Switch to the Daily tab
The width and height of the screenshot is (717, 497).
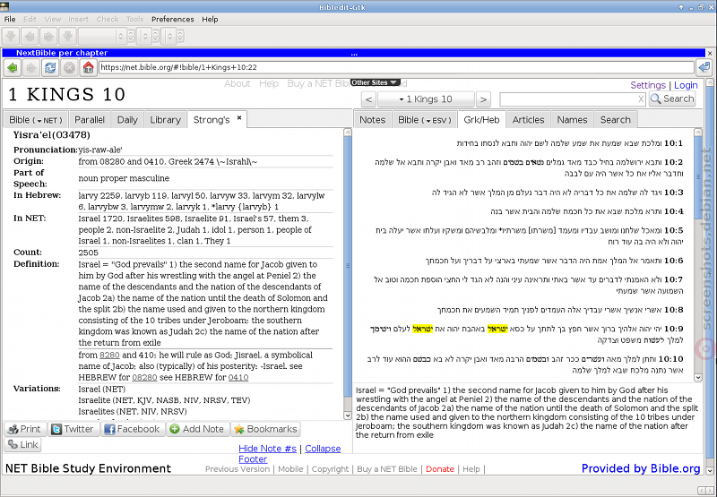click(x=127, y=120)
